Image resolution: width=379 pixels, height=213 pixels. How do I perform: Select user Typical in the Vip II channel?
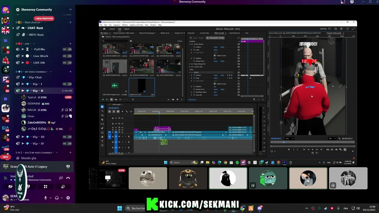coord(47,97)
